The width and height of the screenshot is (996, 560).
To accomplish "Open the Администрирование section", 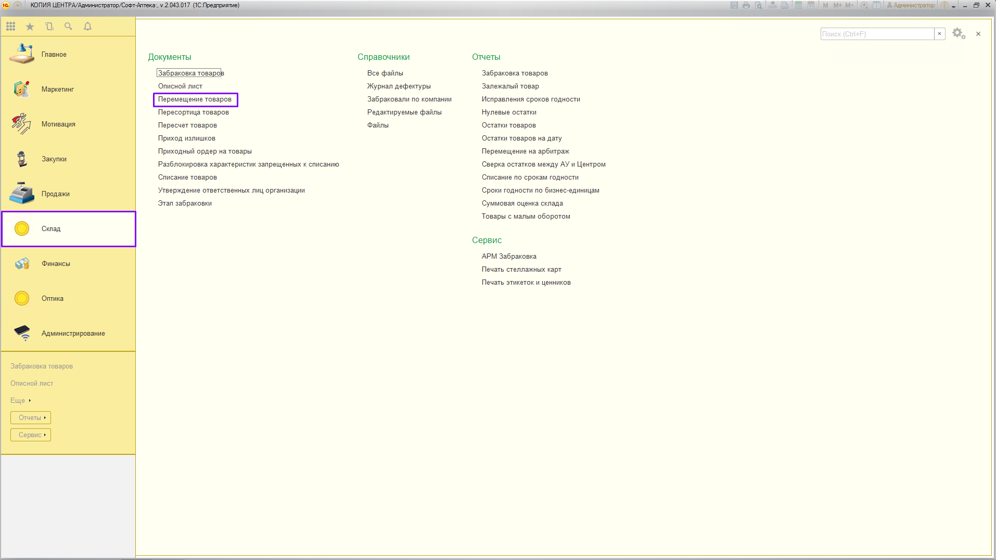I will pyautogui.click(x=73, y=333).
